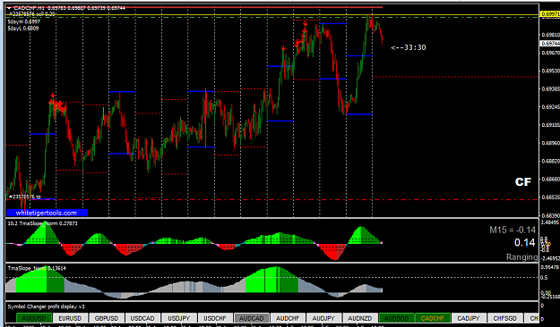Click the 'Ranging' status label
This screenshot has width=560, height=327.
[521, 256]
